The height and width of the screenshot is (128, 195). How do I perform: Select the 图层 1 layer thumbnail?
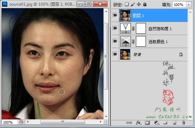click(125, 15)
